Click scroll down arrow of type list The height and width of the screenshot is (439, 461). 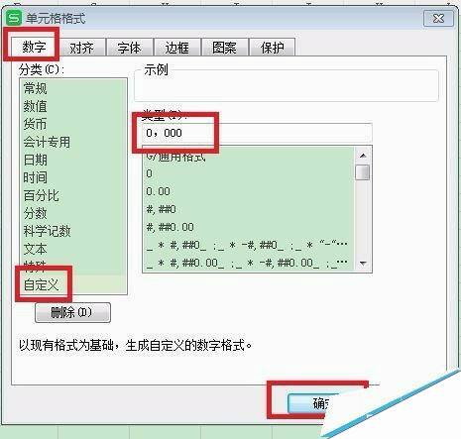(363, 264)
